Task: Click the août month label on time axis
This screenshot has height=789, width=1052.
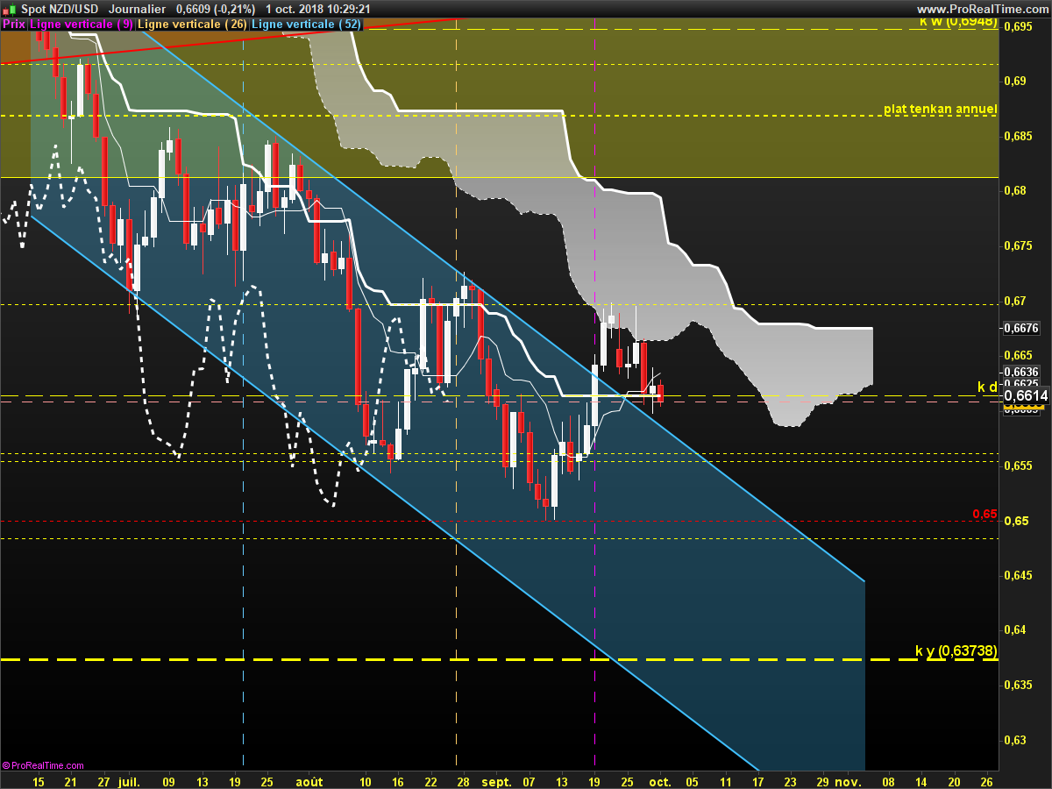Action: 309,780
